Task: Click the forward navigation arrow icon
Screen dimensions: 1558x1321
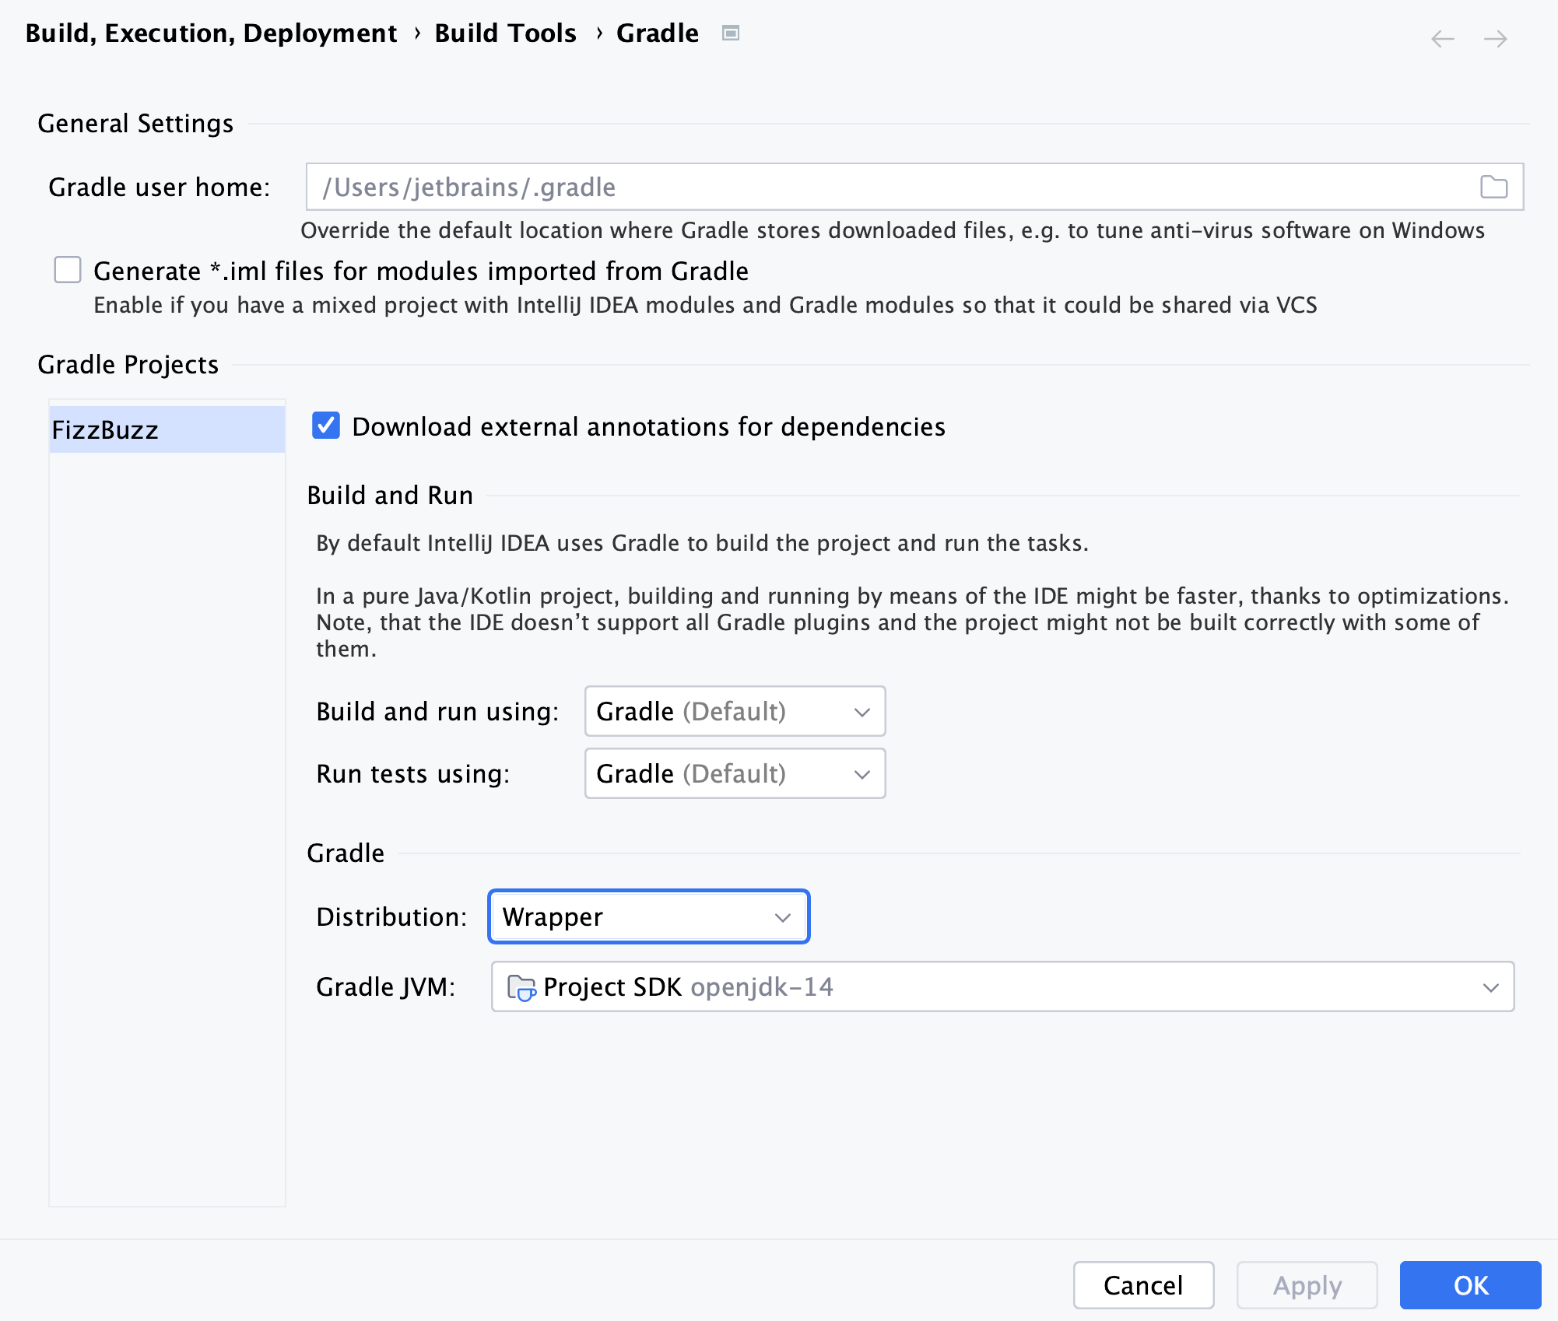Action: tap(1495, 37)
